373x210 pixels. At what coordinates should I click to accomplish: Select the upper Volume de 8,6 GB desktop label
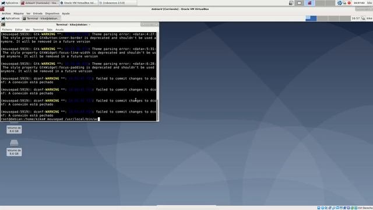point(14,129)
